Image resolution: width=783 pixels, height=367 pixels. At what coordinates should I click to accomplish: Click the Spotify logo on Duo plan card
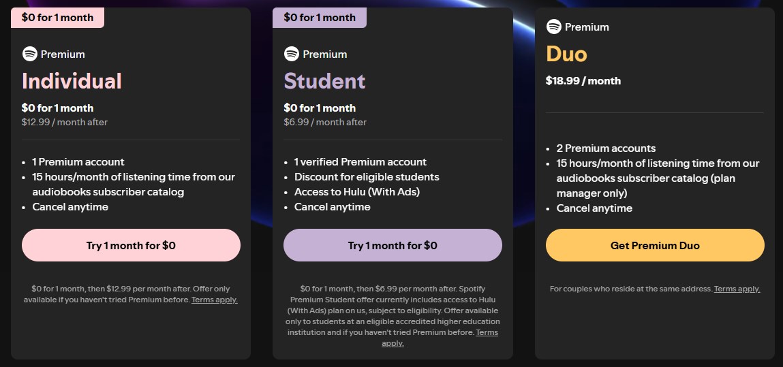pyautogui.click(x=553, y=27)
